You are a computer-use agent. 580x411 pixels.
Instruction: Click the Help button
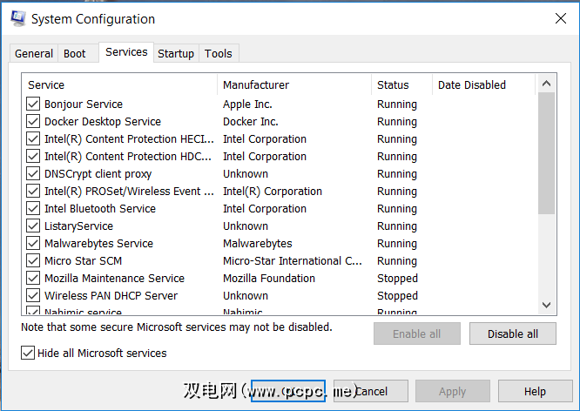(535, 391)
